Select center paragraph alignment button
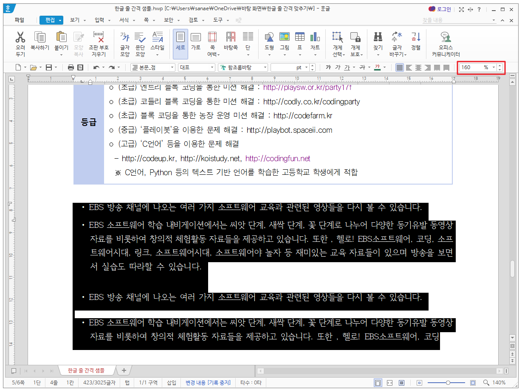The height and width of the screenshot is (392, 522). (x=418, y=67)
